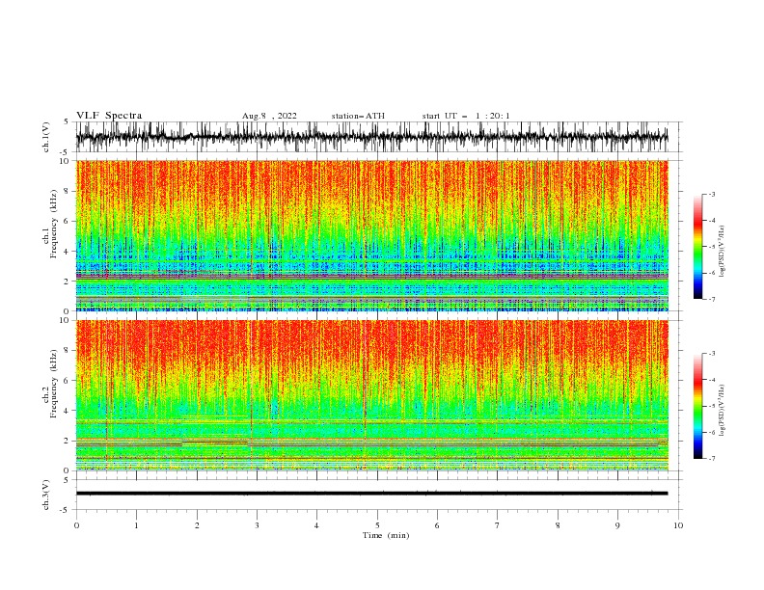This screenshot has height=590, width=764.
Task: Select the date text "Aug.8 , 2022"
Action: (x=269, y=116)
